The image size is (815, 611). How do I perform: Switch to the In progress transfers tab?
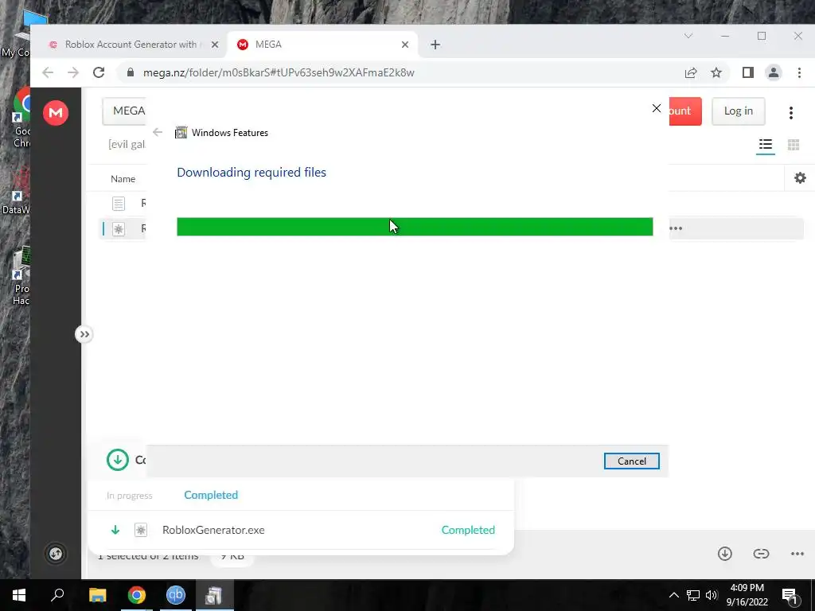tap(130, 496)
